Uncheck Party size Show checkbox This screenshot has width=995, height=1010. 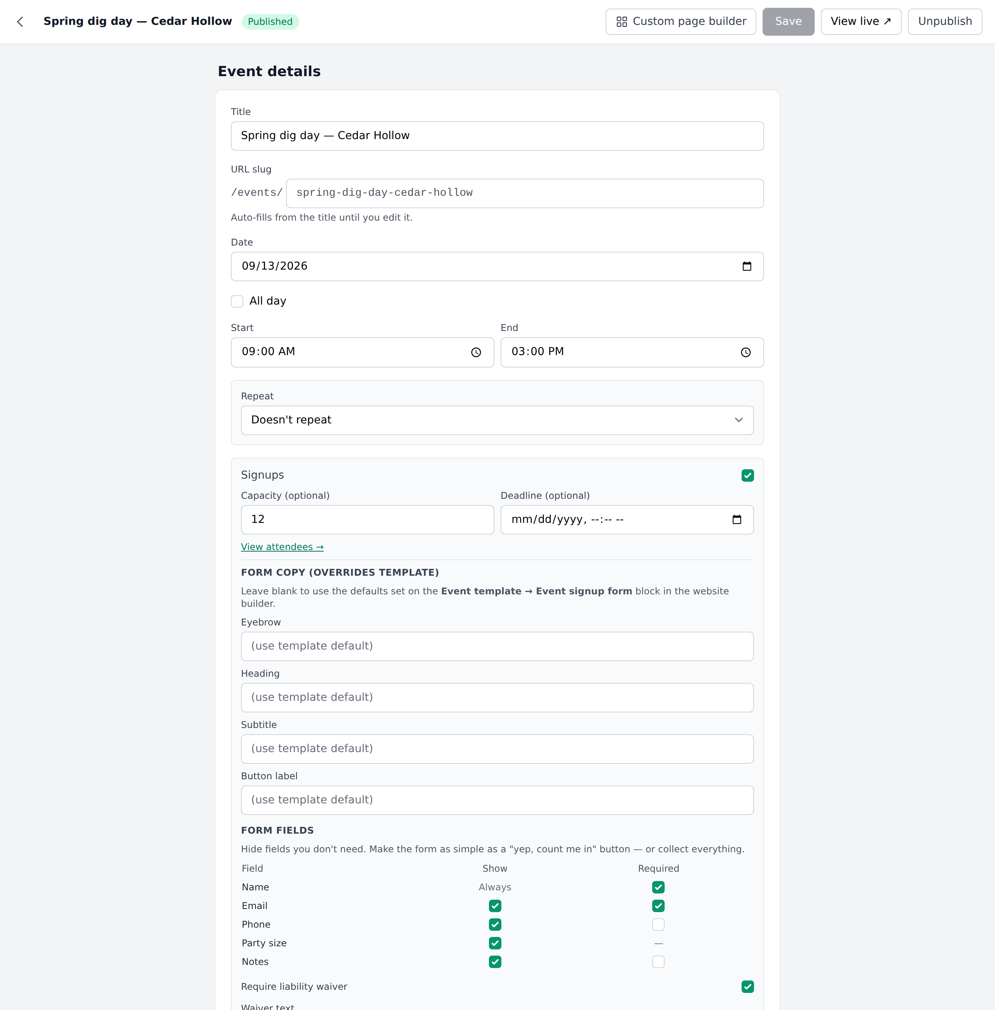click(495, 943)
